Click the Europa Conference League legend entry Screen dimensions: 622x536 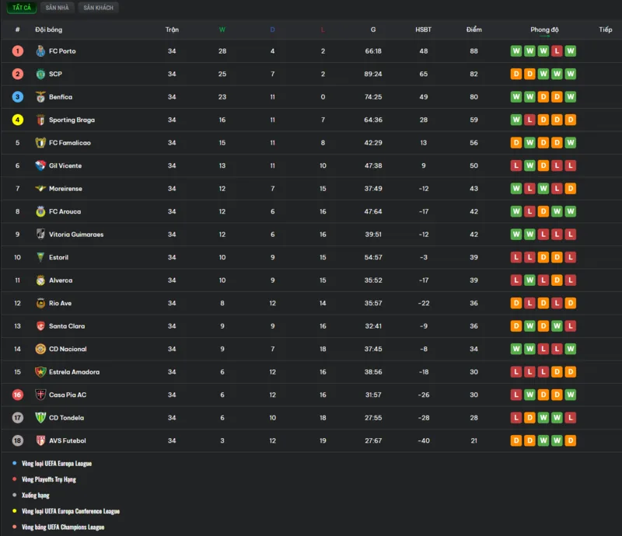(x=71, y=511)
